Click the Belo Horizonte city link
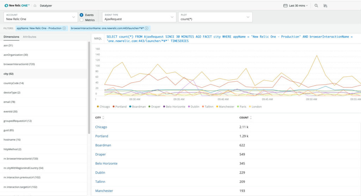This screenshot has height=196, width=361. pyautogui.click(x=106, y=163)
